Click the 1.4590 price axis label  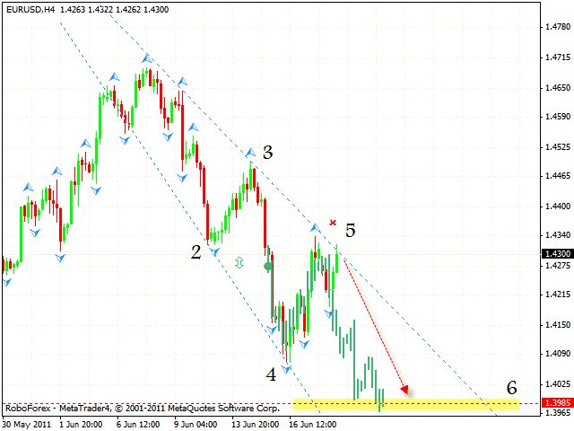pos(558,117)
